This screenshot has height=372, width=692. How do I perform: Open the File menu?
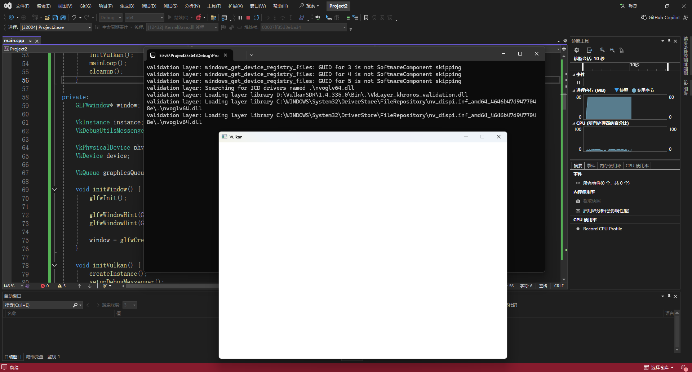tap(23, 6)
